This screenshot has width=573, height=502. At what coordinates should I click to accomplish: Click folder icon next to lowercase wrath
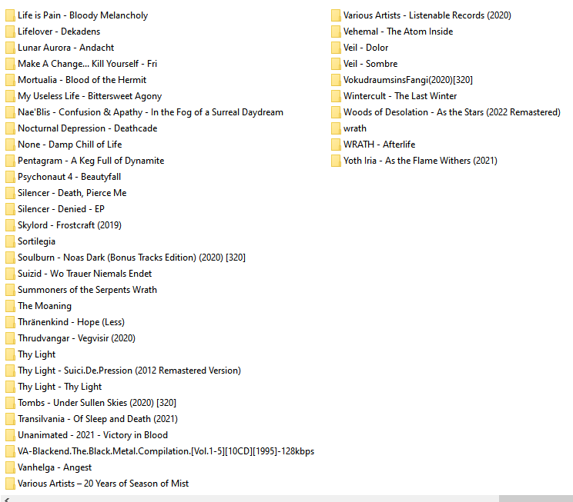336,128
